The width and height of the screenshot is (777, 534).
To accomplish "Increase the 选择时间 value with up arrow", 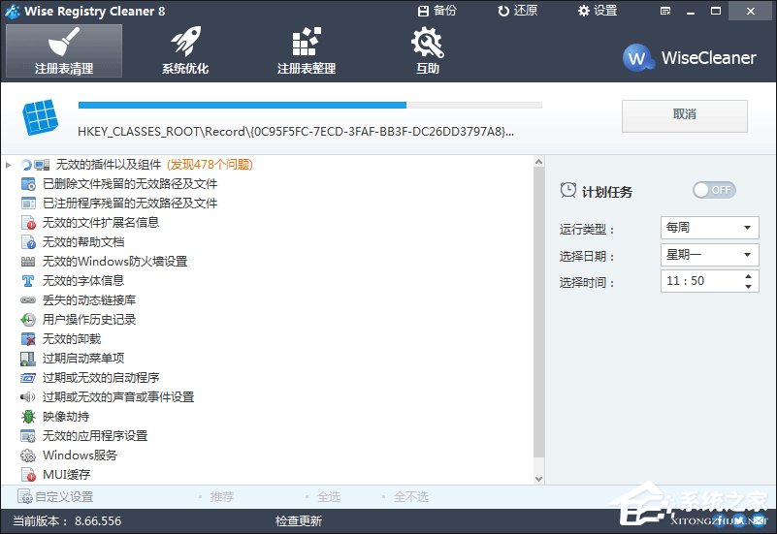I will (x=748, y=276).
